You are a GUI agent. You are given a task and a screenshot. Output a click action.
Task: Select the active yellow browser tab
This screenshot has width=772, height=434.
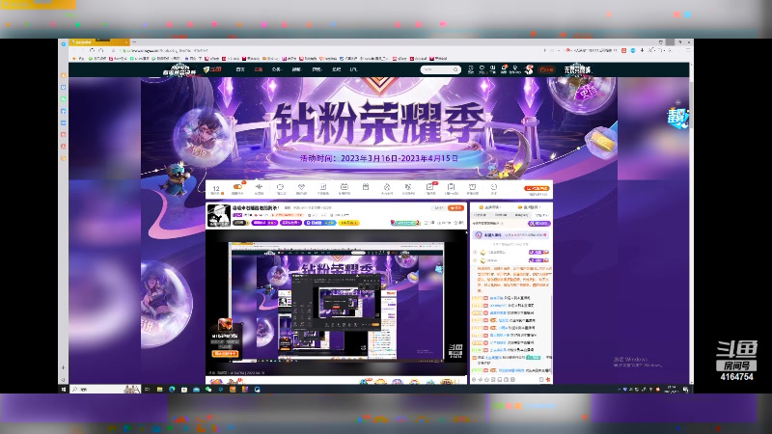[98, 42]
